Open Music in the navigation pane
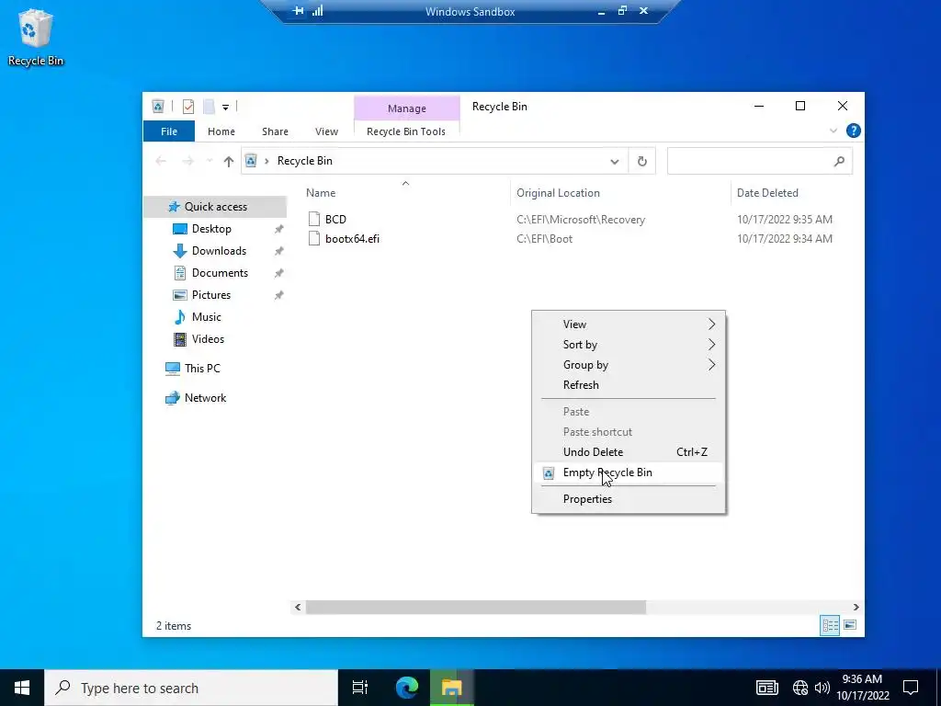 tap(206, 317)
